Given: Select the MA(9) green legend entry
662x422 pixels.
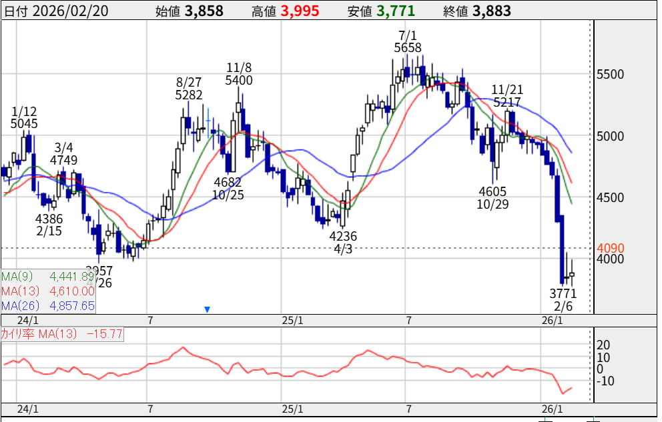Looking at the screenshot, I should point(47,277).
